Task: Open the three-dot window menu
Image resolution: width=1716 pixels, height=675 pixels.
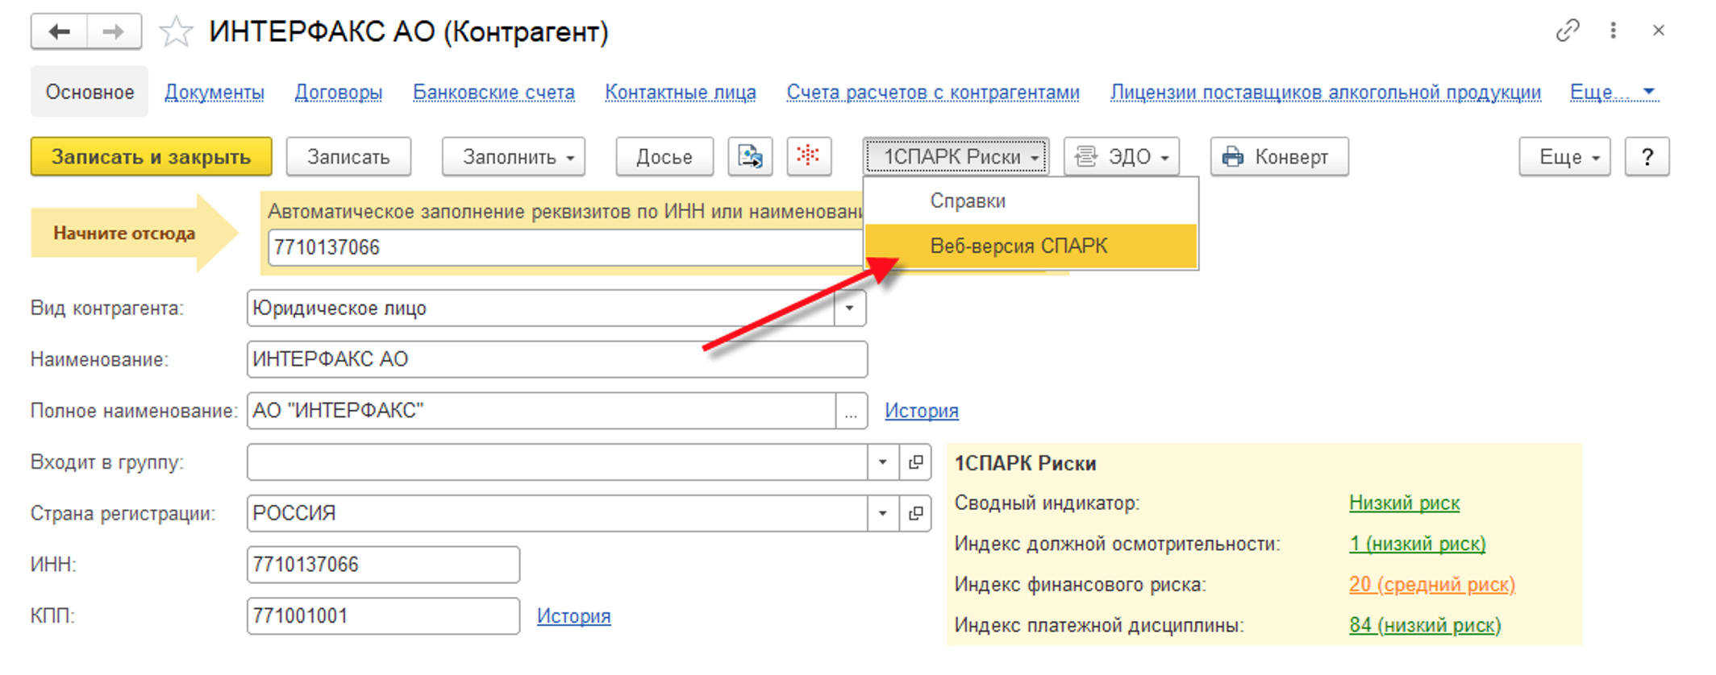Action: coord(1613,31)
